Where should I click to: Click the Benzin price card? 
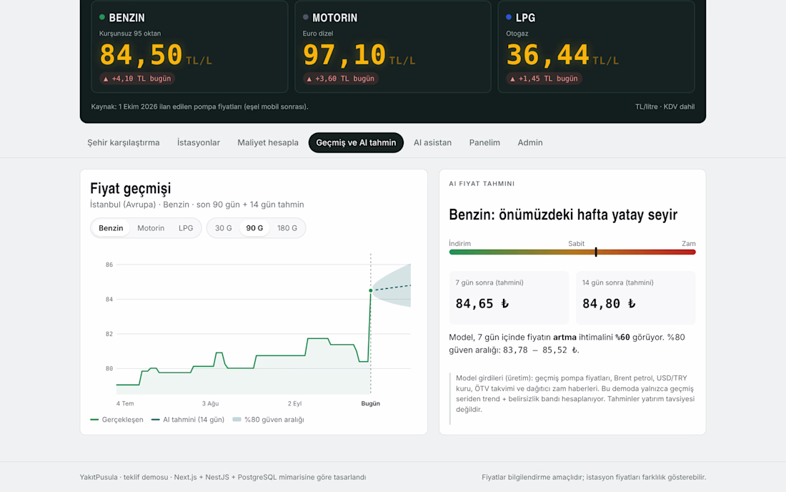(189, 46)
